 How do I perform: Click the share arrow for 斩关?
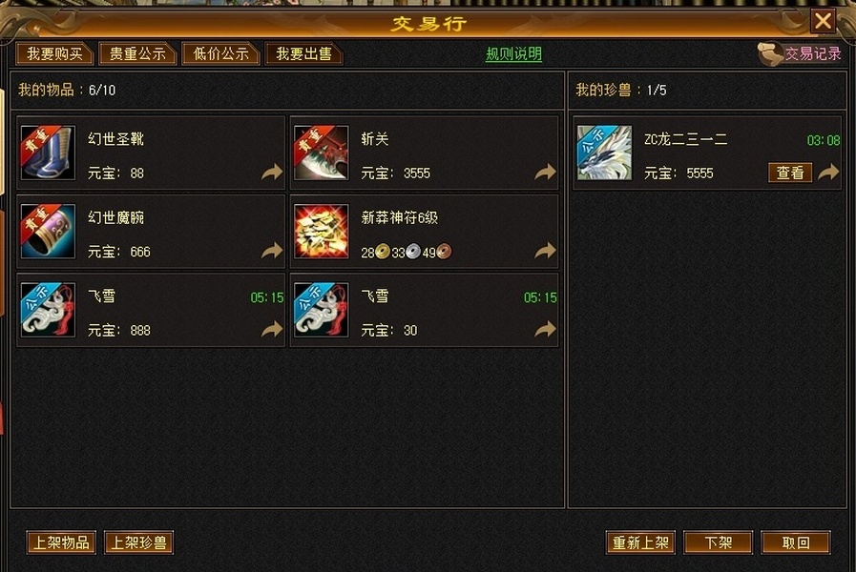click(x=545, y=173)
